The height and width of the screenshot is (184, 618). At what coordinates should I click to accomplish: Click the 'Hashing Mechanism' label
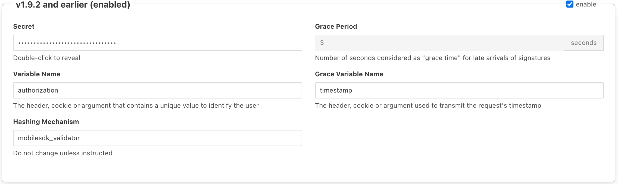46,122
